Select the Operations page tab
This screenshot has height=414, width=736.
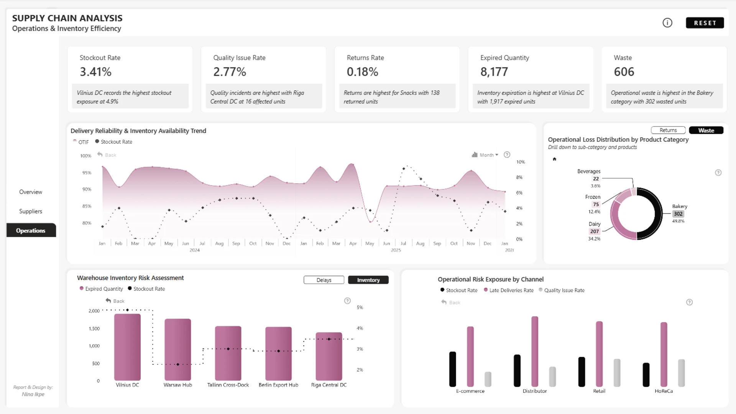(x=31, y=230)
